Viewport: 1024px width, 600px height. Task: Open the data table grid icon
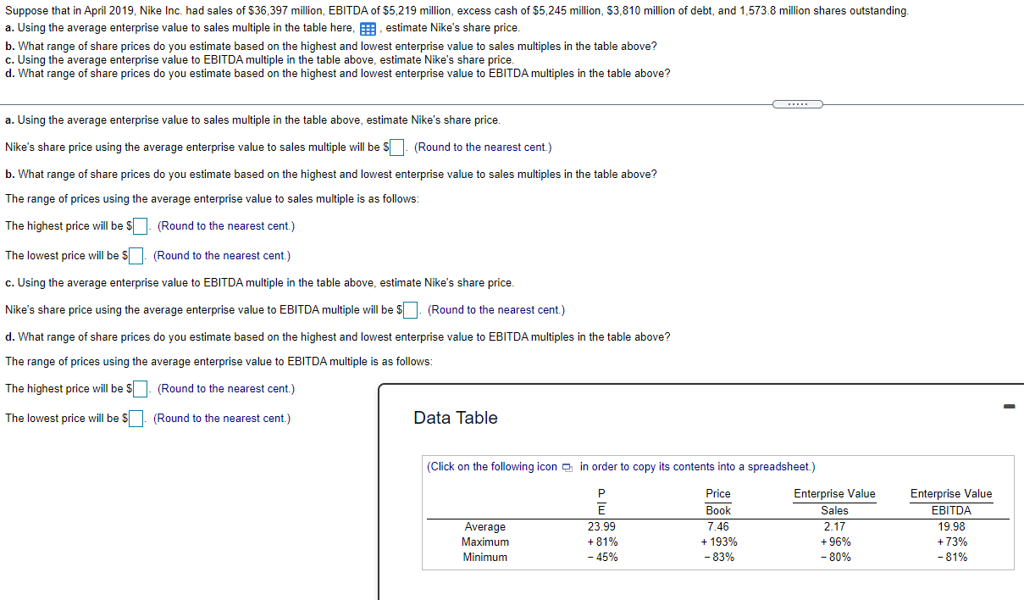click(369, 27)
